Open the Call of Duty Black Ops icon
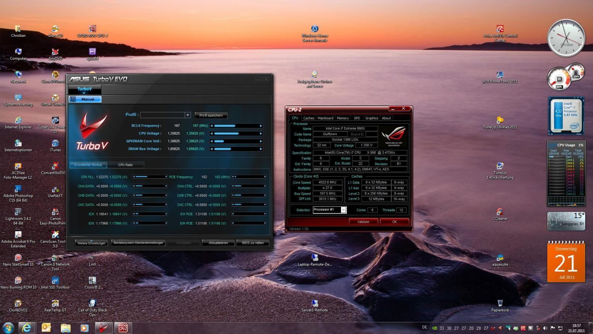This screenshot has height=334, width=593. point(92,308)
